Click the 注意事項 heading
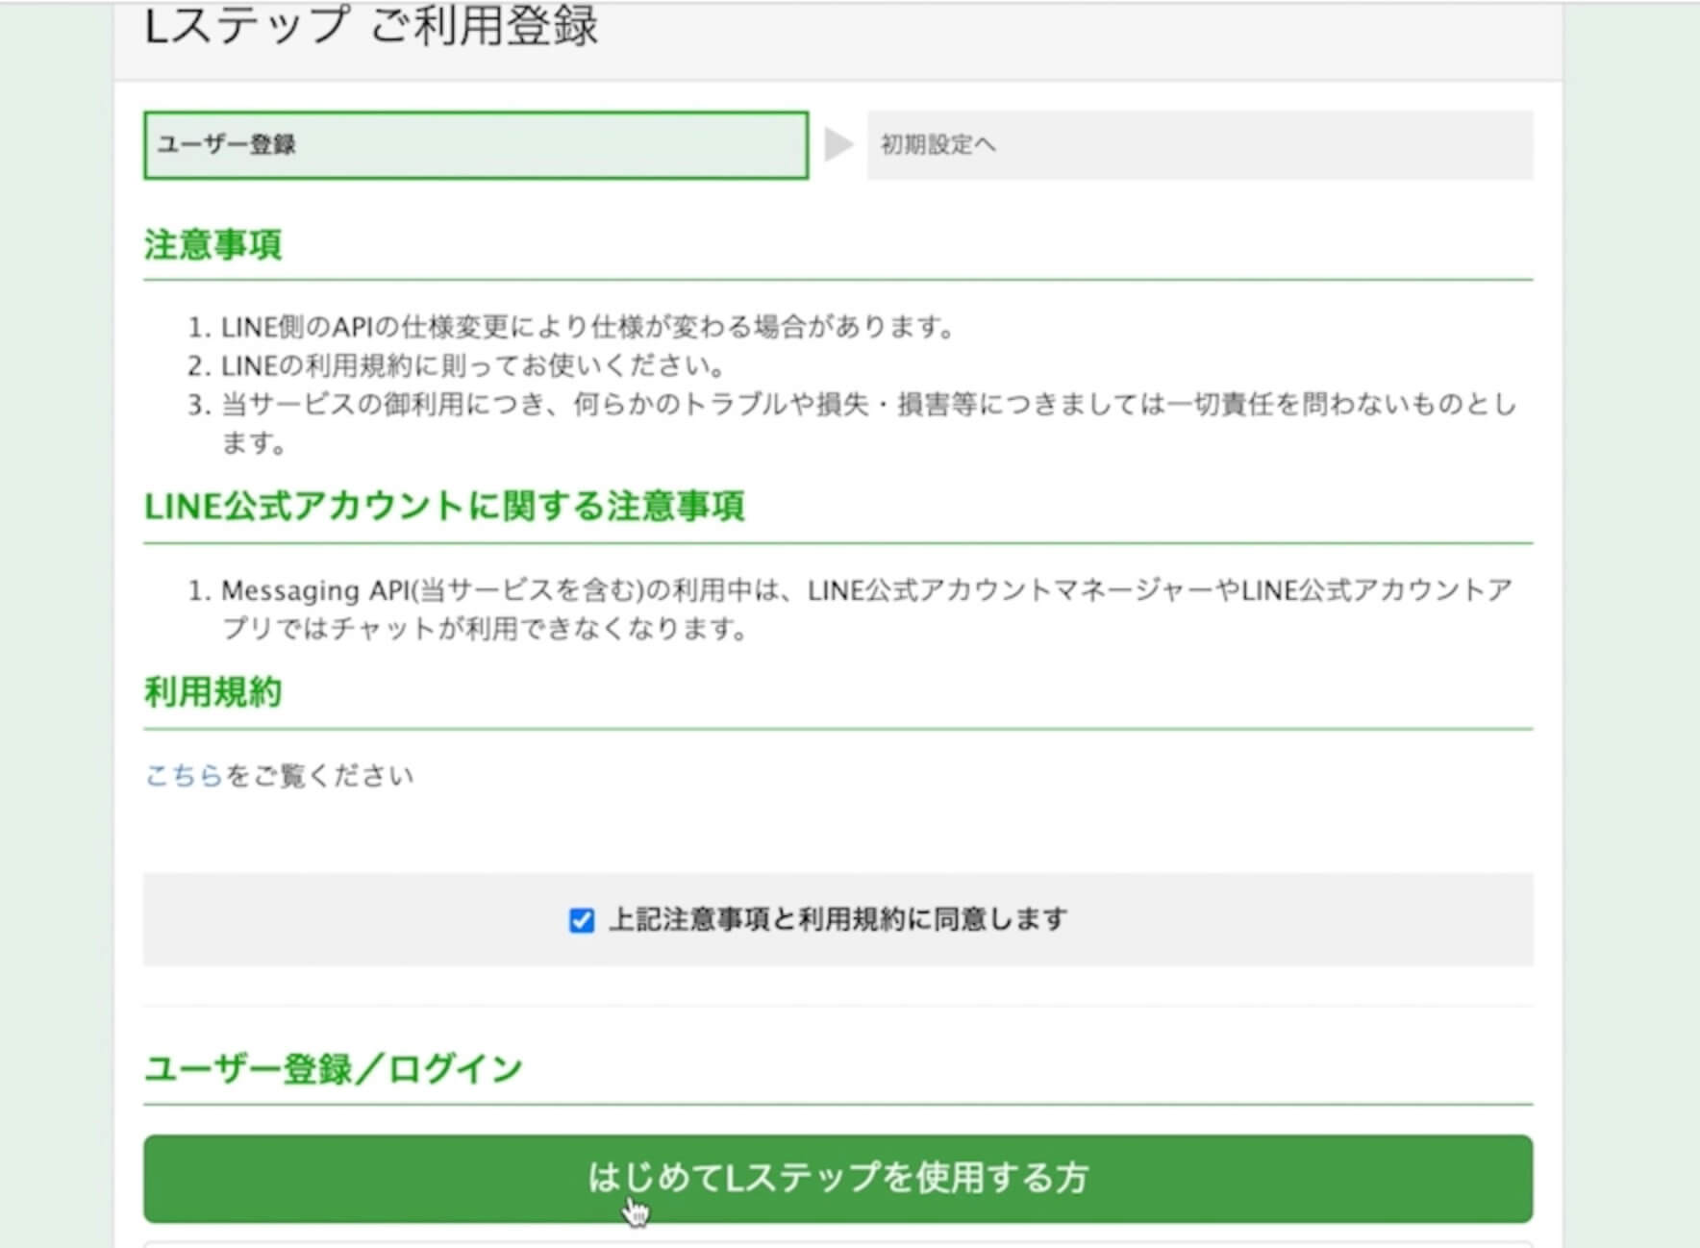Viewport: 1700px width, 1248px height. tap(213, 245)
